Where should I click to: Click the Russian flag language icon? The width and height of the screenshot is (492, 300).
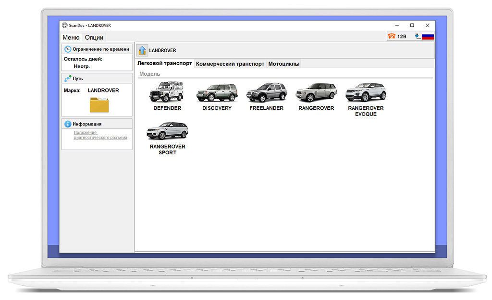[x=428, y=36]
